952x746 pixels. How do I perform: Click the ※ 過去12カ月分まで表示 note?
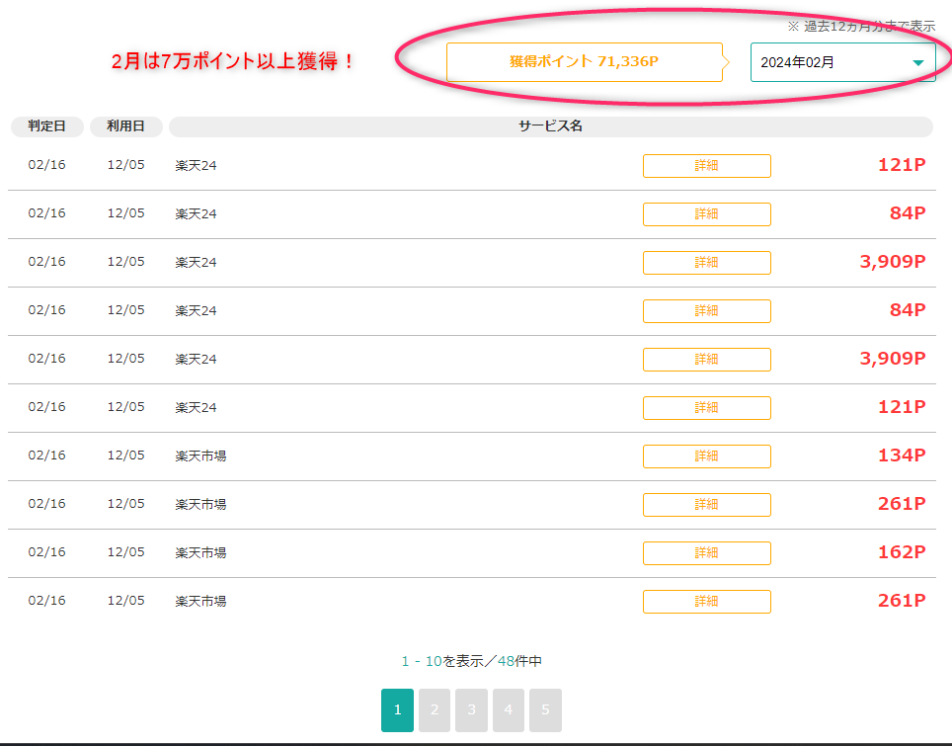point(861,26)
